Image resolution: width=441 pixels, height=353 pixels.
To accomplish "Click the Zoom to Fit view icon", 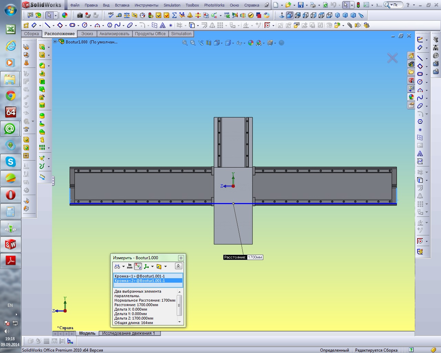I will tap(185, 43).
